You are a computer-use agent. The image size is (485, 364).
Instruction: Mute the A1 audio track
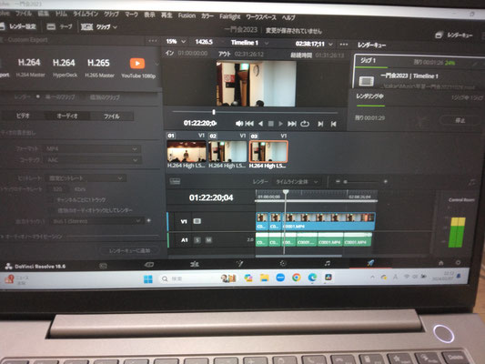(x=208, y=240)
